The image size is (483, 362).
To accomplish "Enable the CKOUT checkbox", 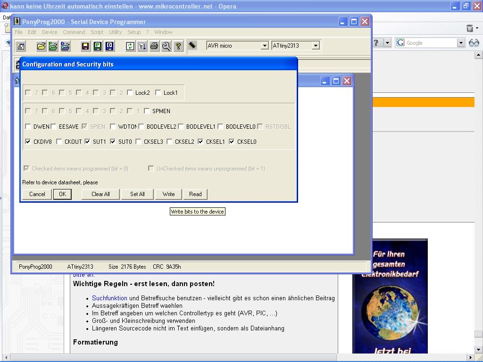I will click(59, 141).
